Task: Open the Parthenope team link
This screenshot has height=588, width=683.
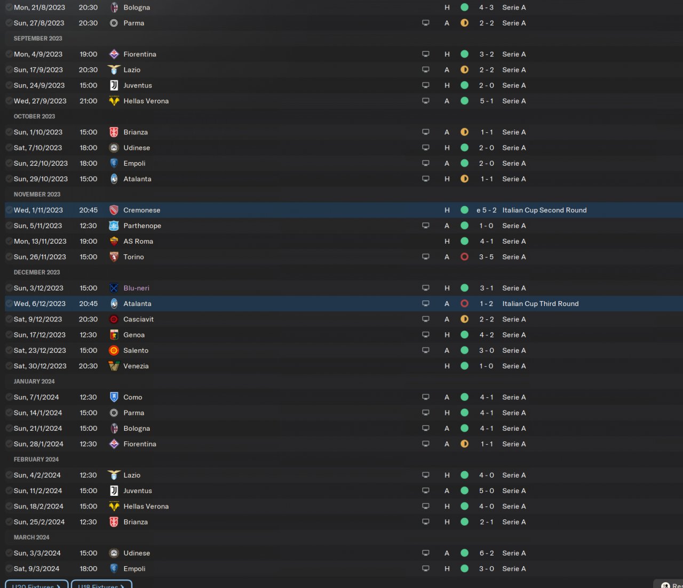Action: pyautogui.click(x=142, y=225)
